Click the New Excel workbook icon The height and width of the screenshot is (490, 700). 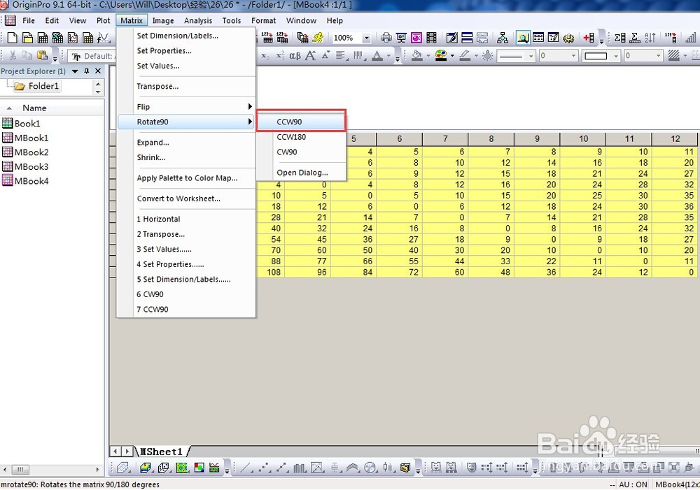[57, 38]
